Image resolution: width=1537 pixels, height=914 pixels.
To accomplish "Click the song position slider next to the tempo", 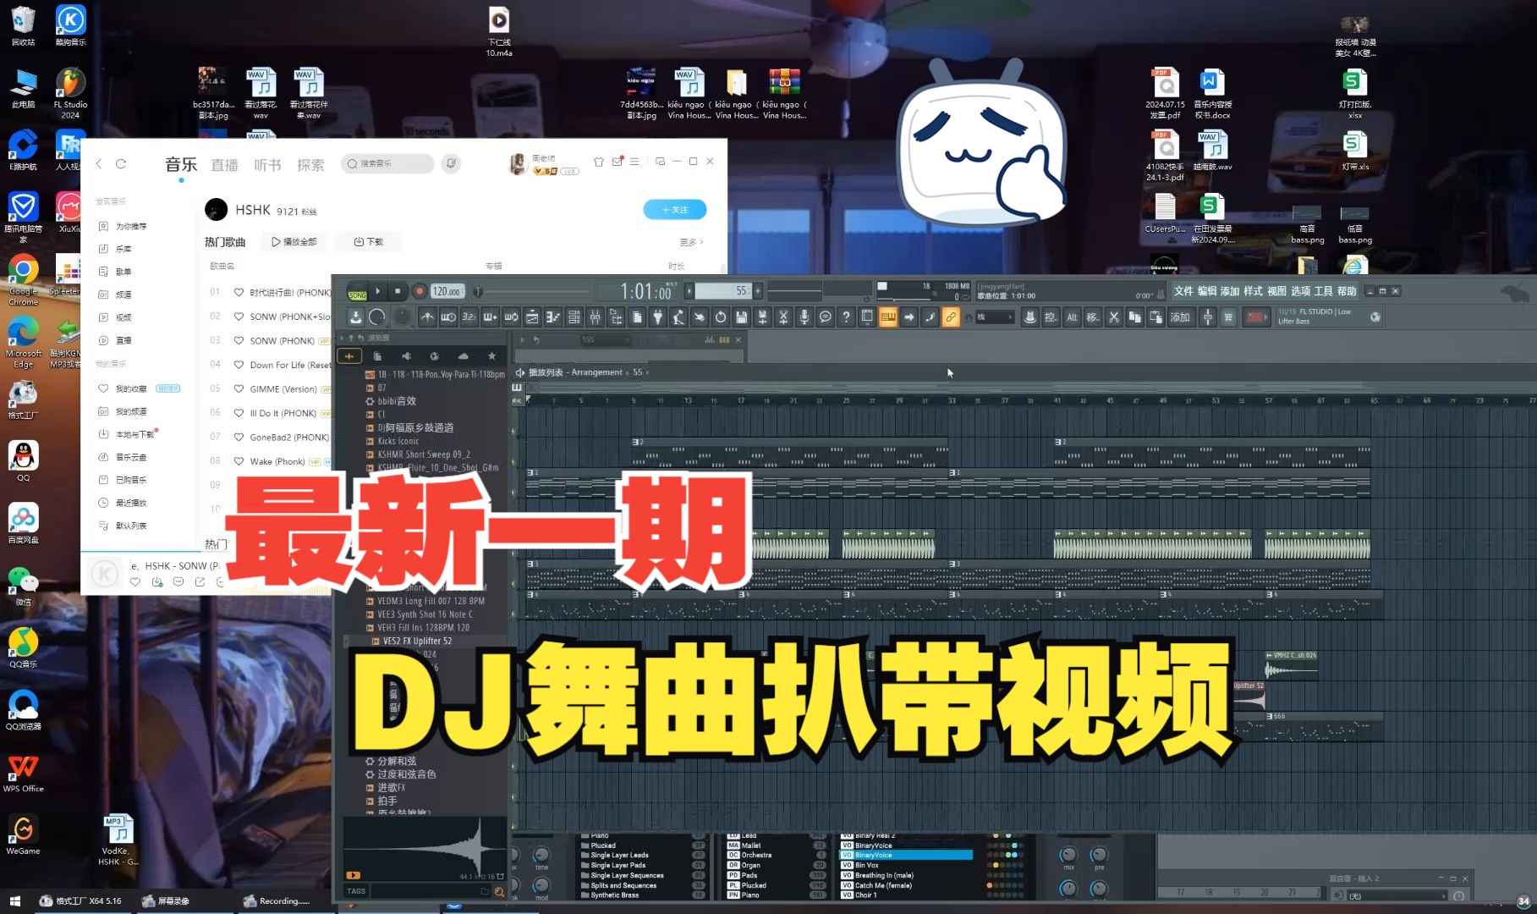I will (x=531, y=291).
